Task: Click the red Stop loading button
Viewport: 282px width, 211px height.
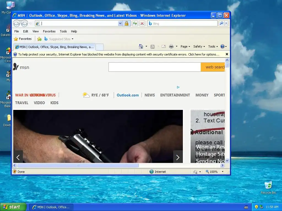Action: (142, 24)
